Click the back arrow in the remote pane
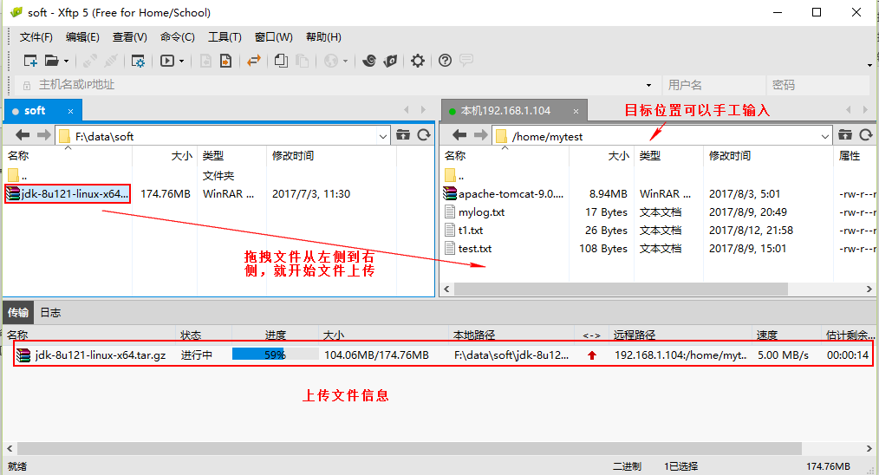The image size is (879, 475). click(459, 135)
